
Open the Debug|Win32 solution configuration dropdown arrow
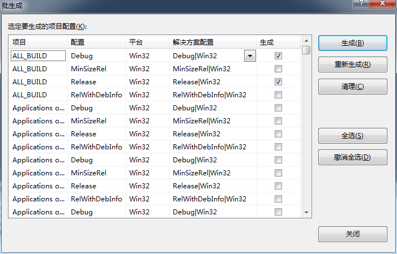[x=250, y=56]
